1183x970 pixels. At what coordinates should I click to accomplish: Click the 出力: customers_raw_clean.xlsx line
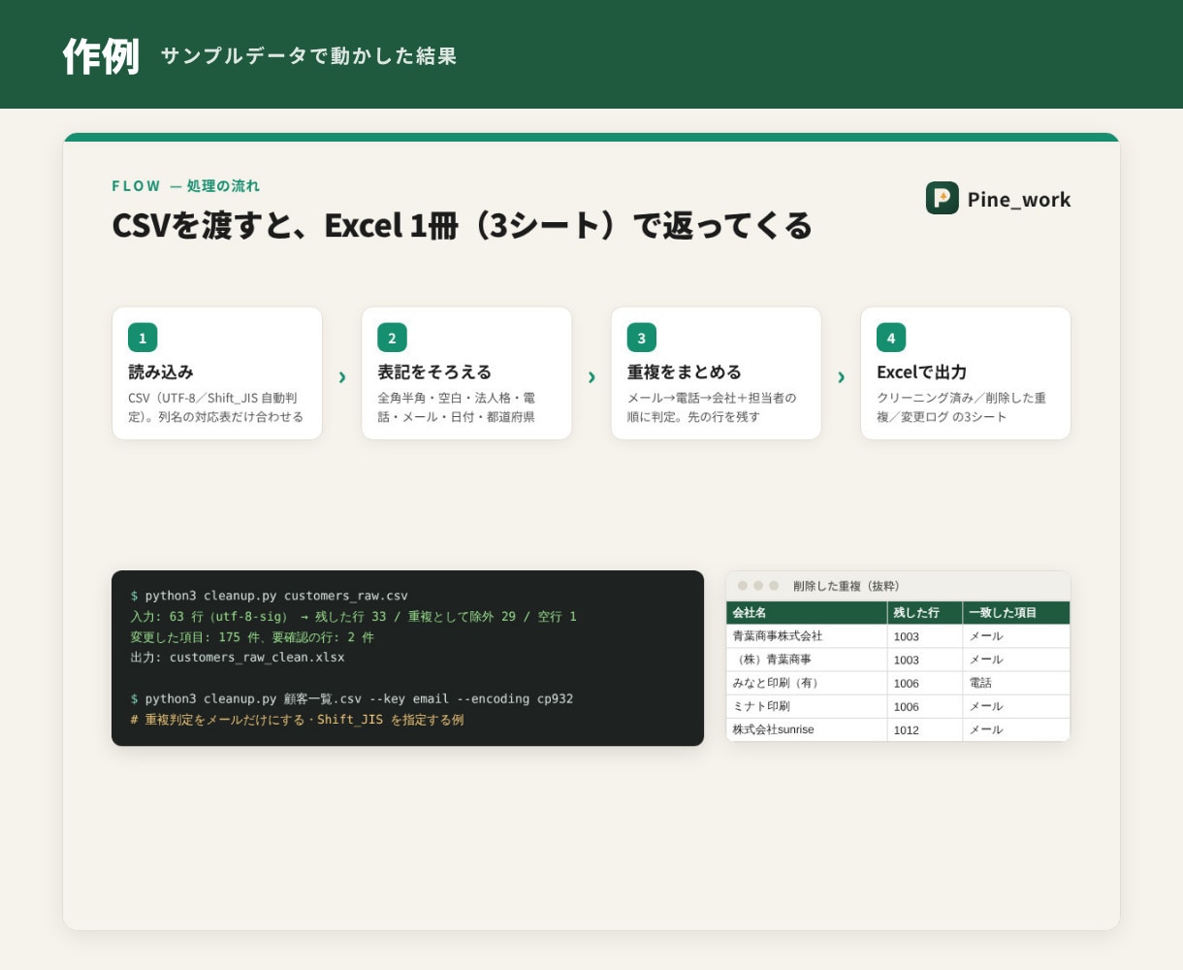pos(238,657)
